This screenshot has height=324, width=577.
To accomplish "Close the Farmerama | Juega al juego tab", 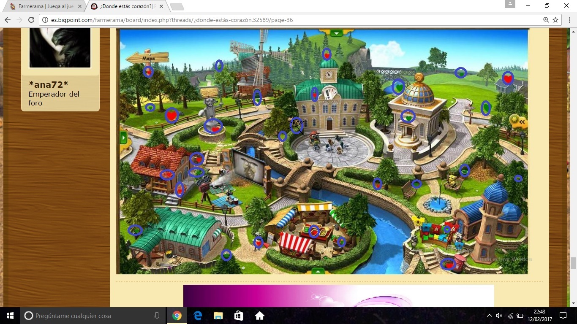I will pyautogui.click(x=80, y=6).
